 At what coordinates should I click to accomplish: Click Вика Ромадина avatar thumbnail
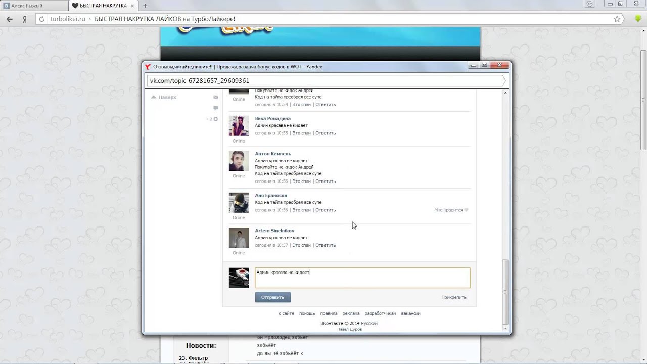239,126
